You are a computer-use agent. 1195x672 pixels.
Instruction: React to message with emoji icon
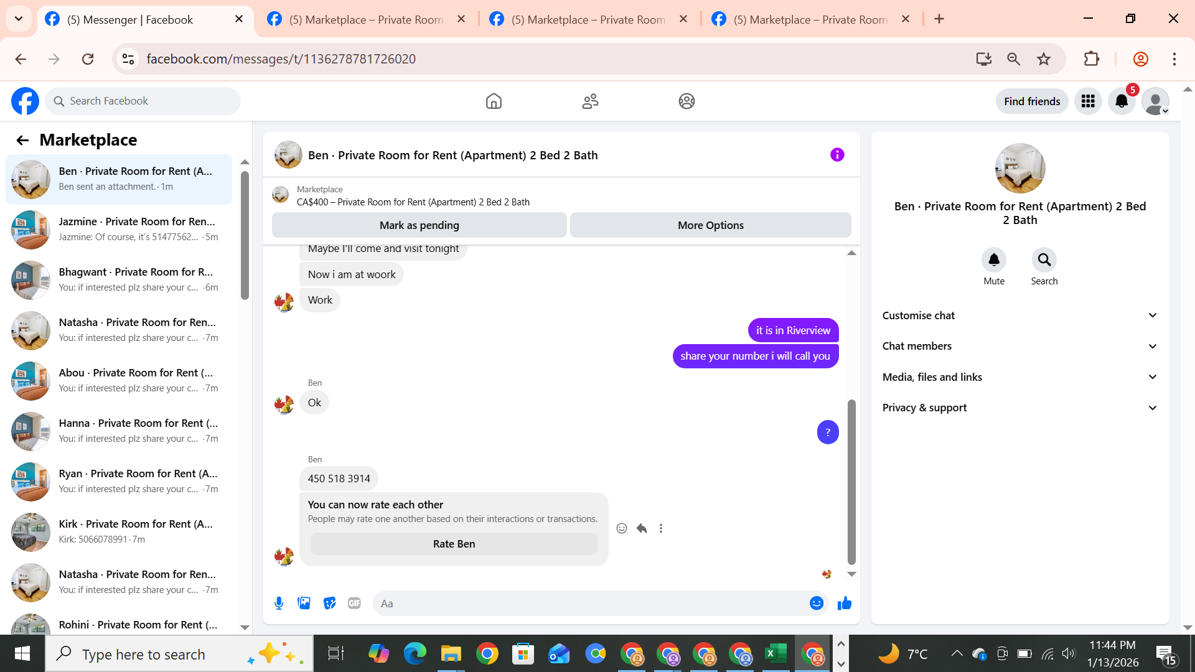point(621,528)
